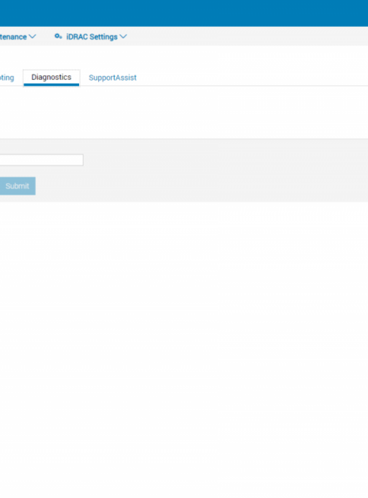Expand the Maintenance menu chevron
This screenshot has height=498, width=368.
tap(32, 37)
